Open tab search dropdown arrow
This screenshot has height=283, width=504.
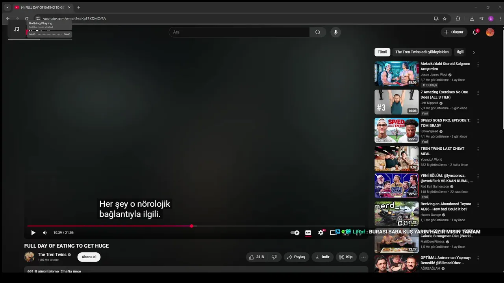click(x=7, y=7)
